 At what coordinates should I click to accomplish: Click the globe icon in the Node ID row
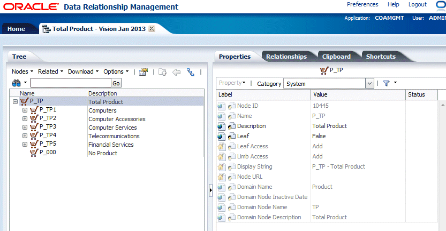[221, 106]
